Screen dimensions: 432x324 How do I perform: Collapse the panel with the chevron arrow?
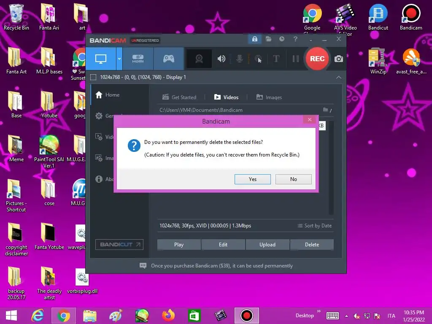(339, 78)
